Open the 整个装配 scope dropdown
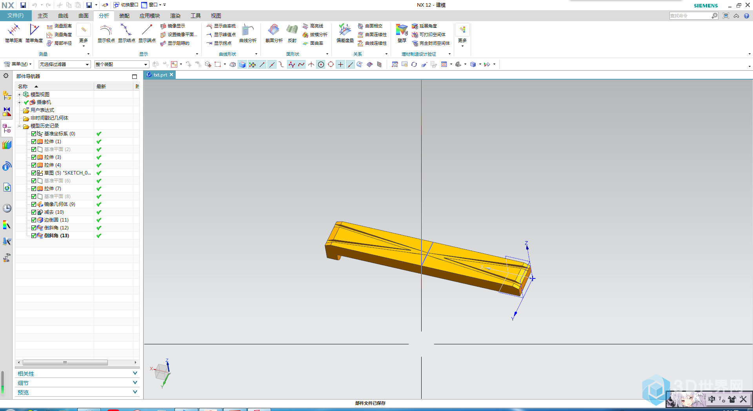The image size is (753, 411). (122, 64)
